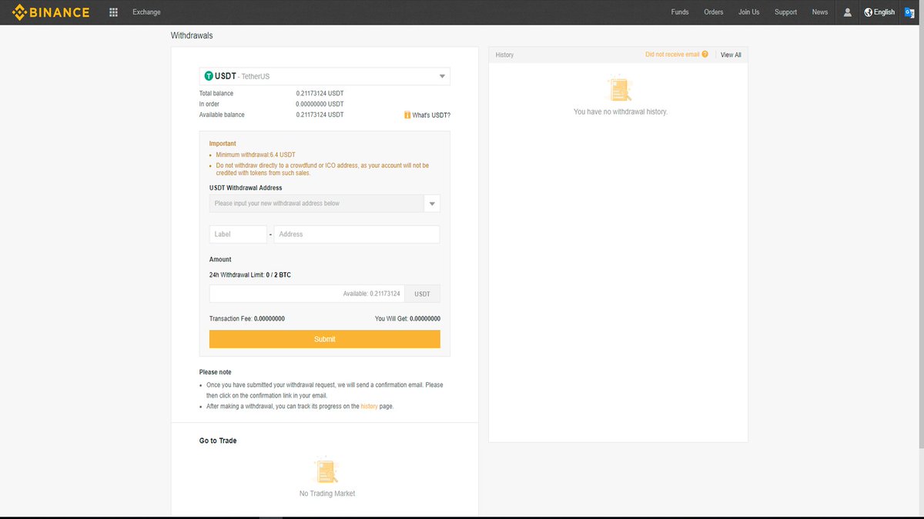Open the Support page
Screen dimensions: 924x519
pyautogui.click(x=785, y=12)
